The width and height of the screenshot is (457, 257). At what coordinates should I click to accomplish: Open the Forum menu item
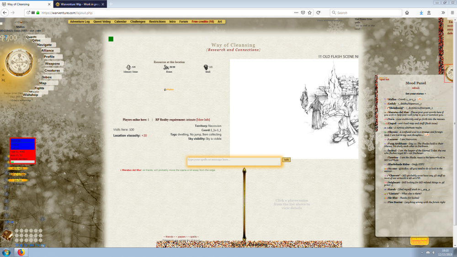coord(184,21)
